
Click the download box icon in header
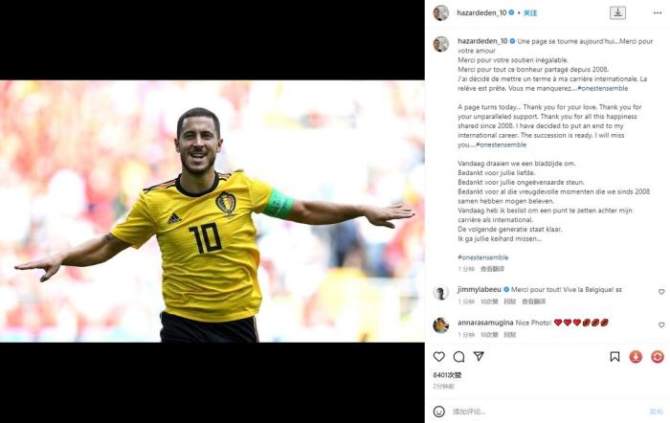(617, 12)
